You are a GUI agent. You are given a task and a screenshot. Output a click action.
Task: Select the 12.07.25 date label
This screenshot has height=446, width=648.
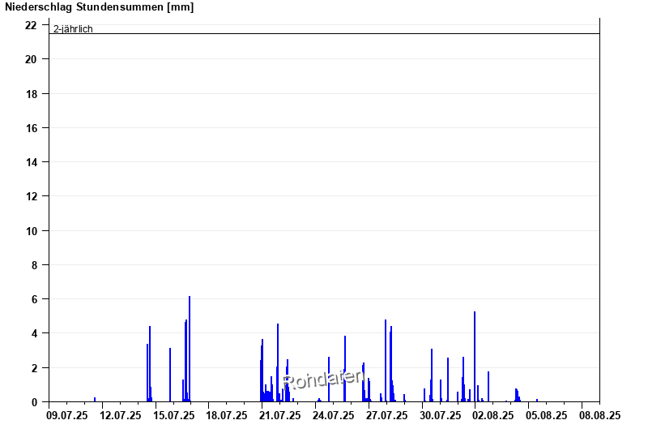[121, 415]
